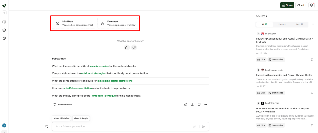Open the three-dot more options menu
Screen dimensions: 318x133
pyautogui.click(x=206, y=104)
